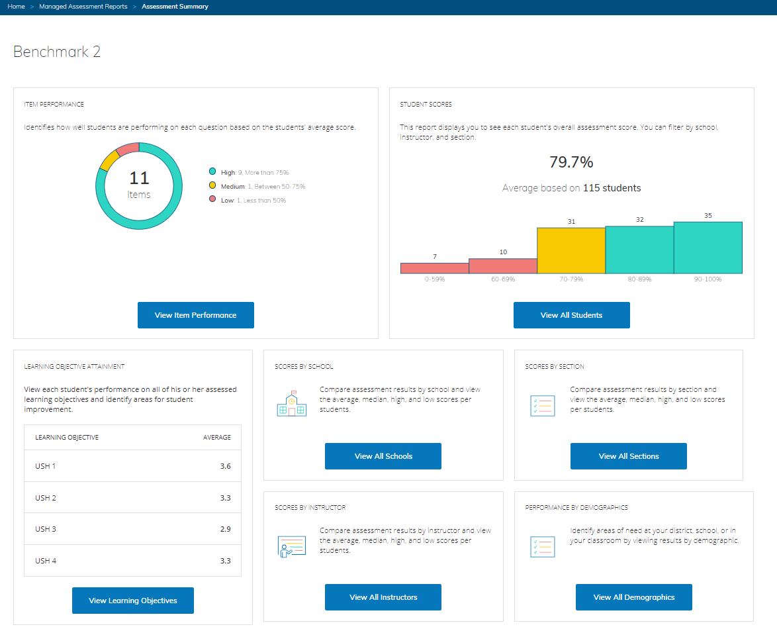Click View All Demographics button
777x631 pixels.
click(x=633, y=597)
